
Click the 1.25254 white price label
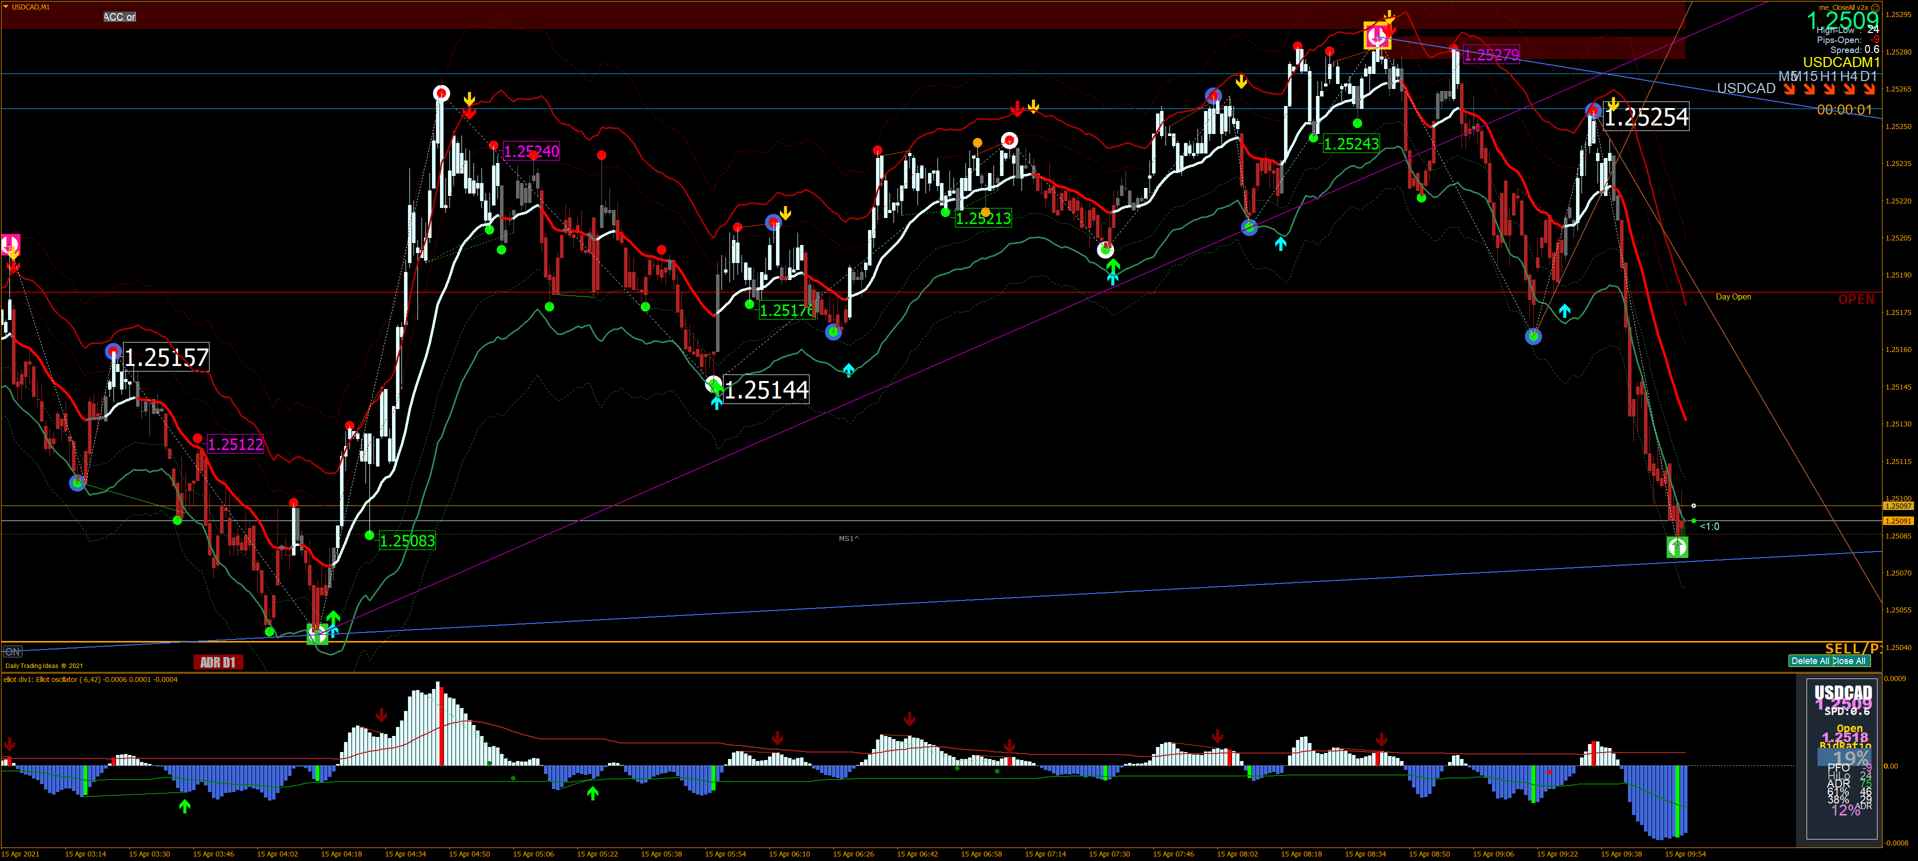click(1645, 117)
